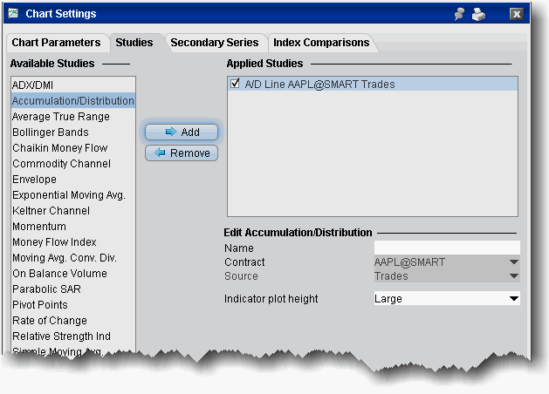The height and width of the screenshot is (394, 549).
Task: Select Parabolic SAR from the list
Action: pos(45,289)
